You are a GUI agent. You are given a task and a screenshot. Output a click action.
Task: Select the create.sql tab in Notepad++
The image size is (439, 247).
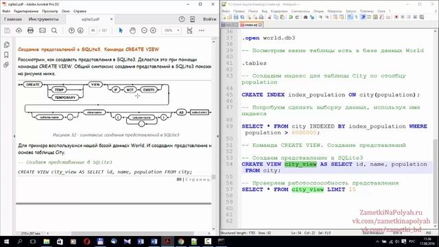tap(251, 25)
